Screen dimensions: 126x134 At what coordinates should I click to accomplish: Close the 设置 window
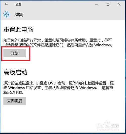click(x=119, y=4)
